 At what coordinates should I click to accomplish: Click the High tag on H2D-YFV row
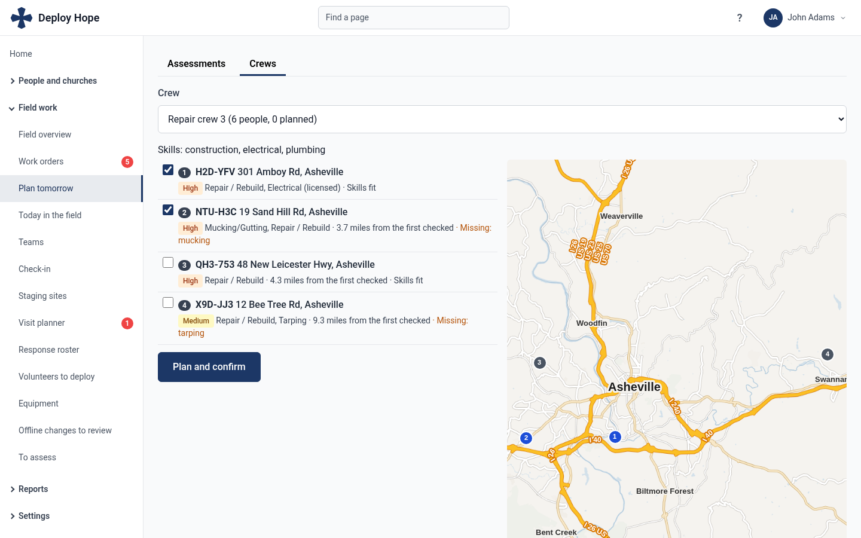click(190, 188)
